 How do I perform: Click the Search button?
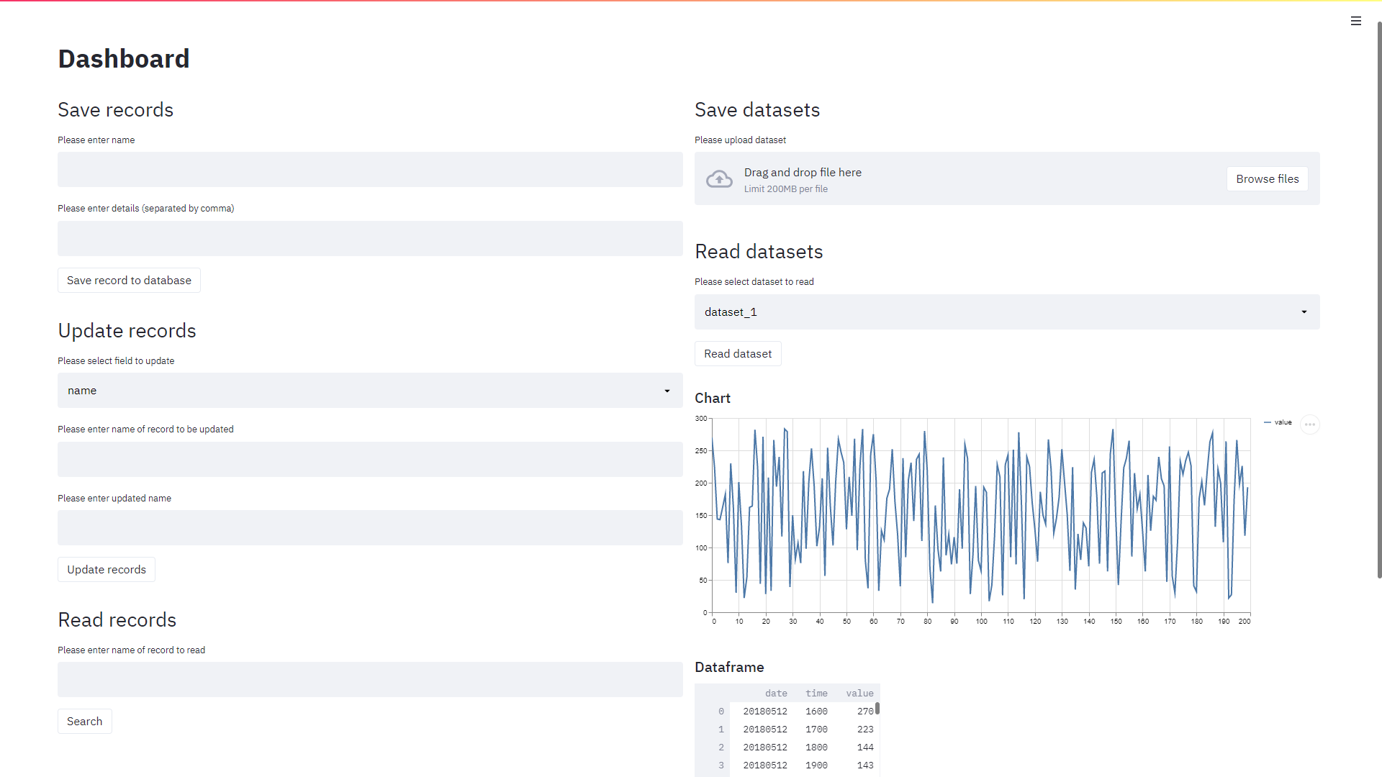coord(85,722)
